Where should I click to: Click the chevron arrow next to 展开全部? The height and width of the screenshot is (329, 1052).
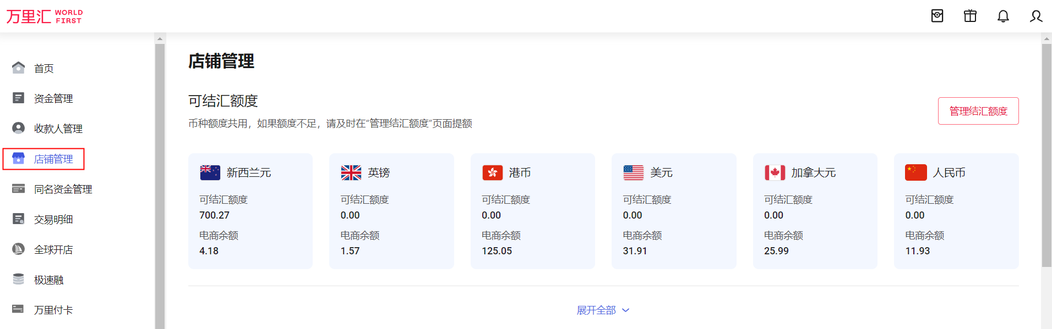(x=626, y=310)
